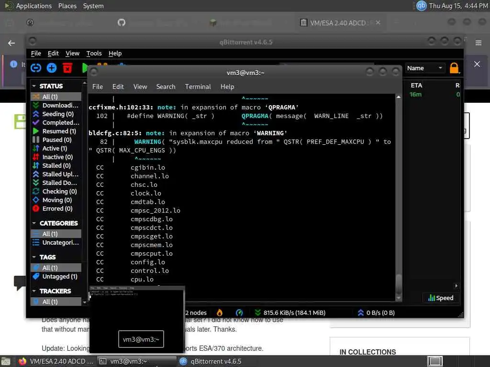Open terminal Search menu

pyautogui.click(x=166, y=87)
